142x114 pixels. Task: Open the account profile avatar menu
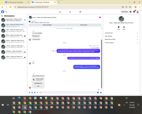pyautogui.click(x=138, y=12)
